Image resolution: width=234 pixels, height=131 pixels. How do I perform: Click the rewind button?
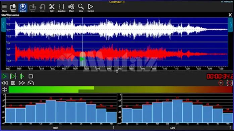click(4, 83)
